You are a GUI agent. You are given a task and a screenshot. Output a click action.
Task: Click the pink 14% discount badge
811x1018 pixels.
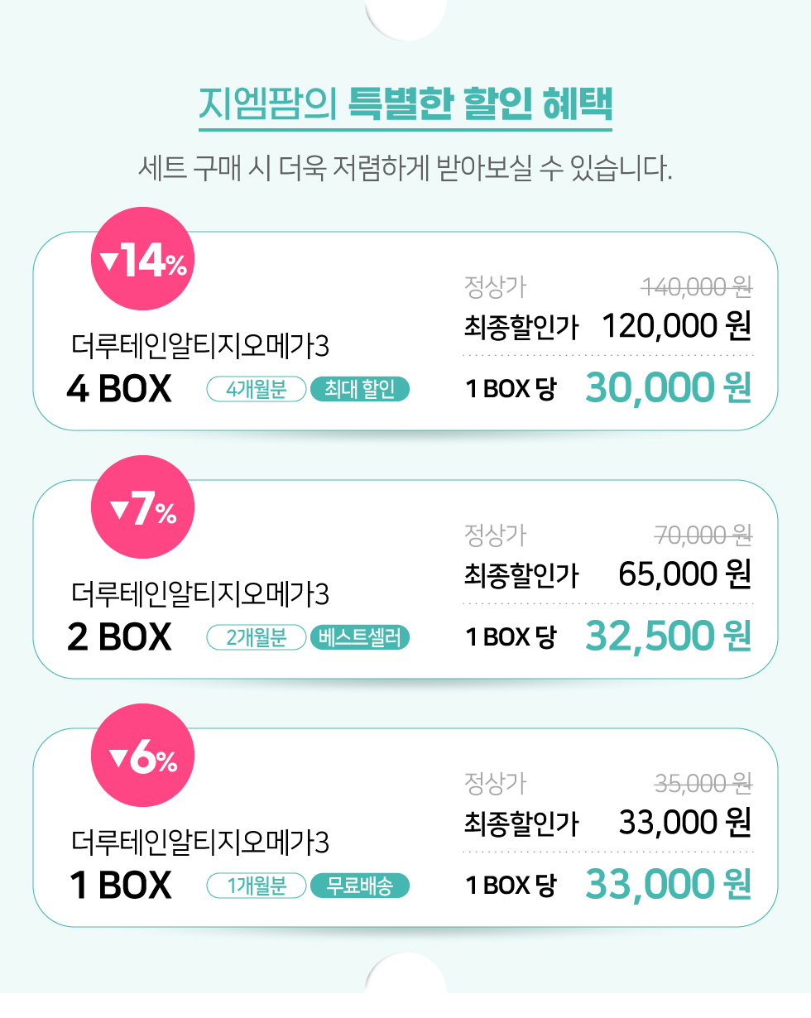click(142, 258)
